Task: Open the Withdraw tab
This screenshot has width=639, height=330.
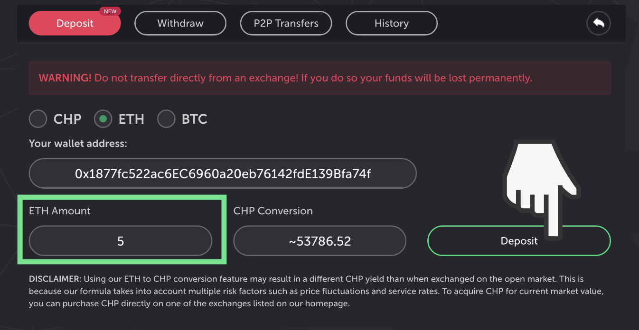Action: [x=180, y=23]
